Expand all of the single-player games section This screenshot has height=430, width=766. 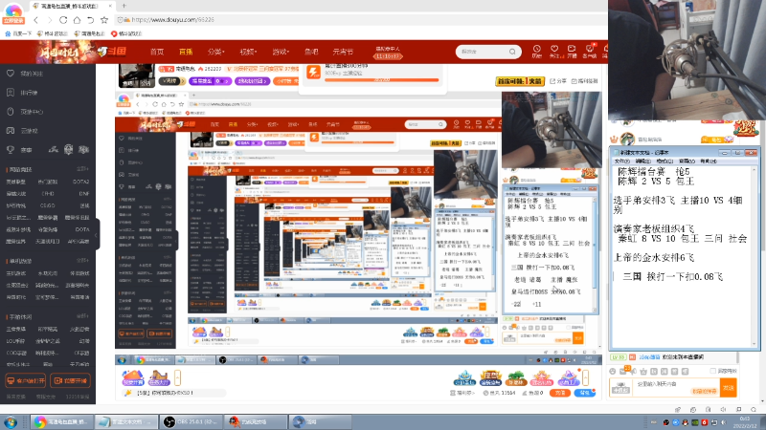pyautogui.click(x=82, y=261)
